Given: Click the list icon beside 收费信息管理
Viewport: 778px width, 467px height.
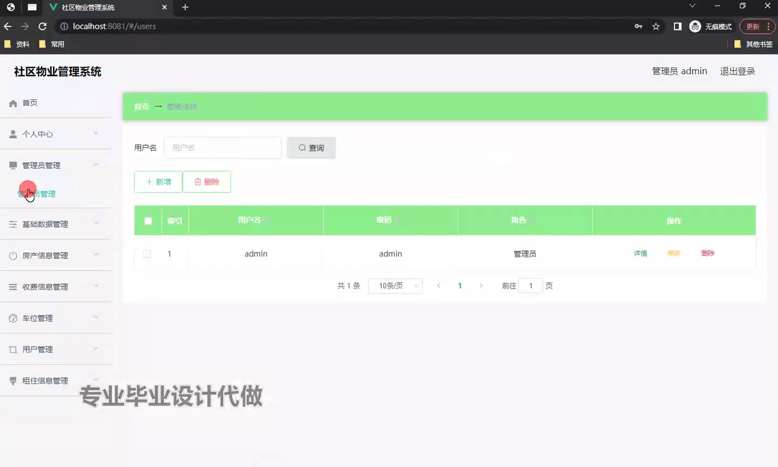Looking at the screenshot, I should click(x=13, y=287).
